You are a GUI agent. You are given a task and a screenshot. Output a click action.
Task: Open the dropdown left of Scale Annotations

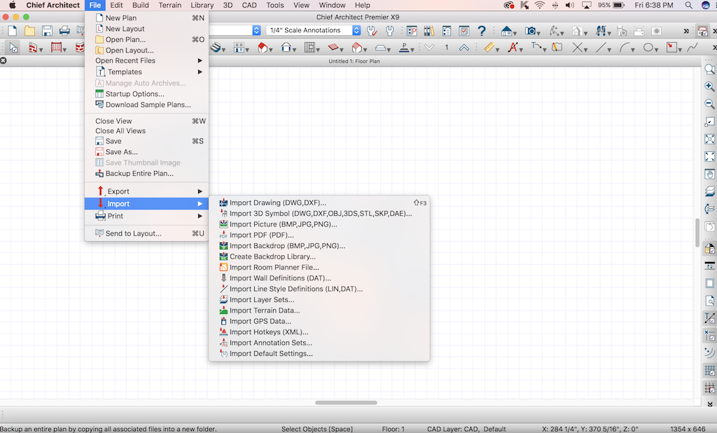coord(256,30)
